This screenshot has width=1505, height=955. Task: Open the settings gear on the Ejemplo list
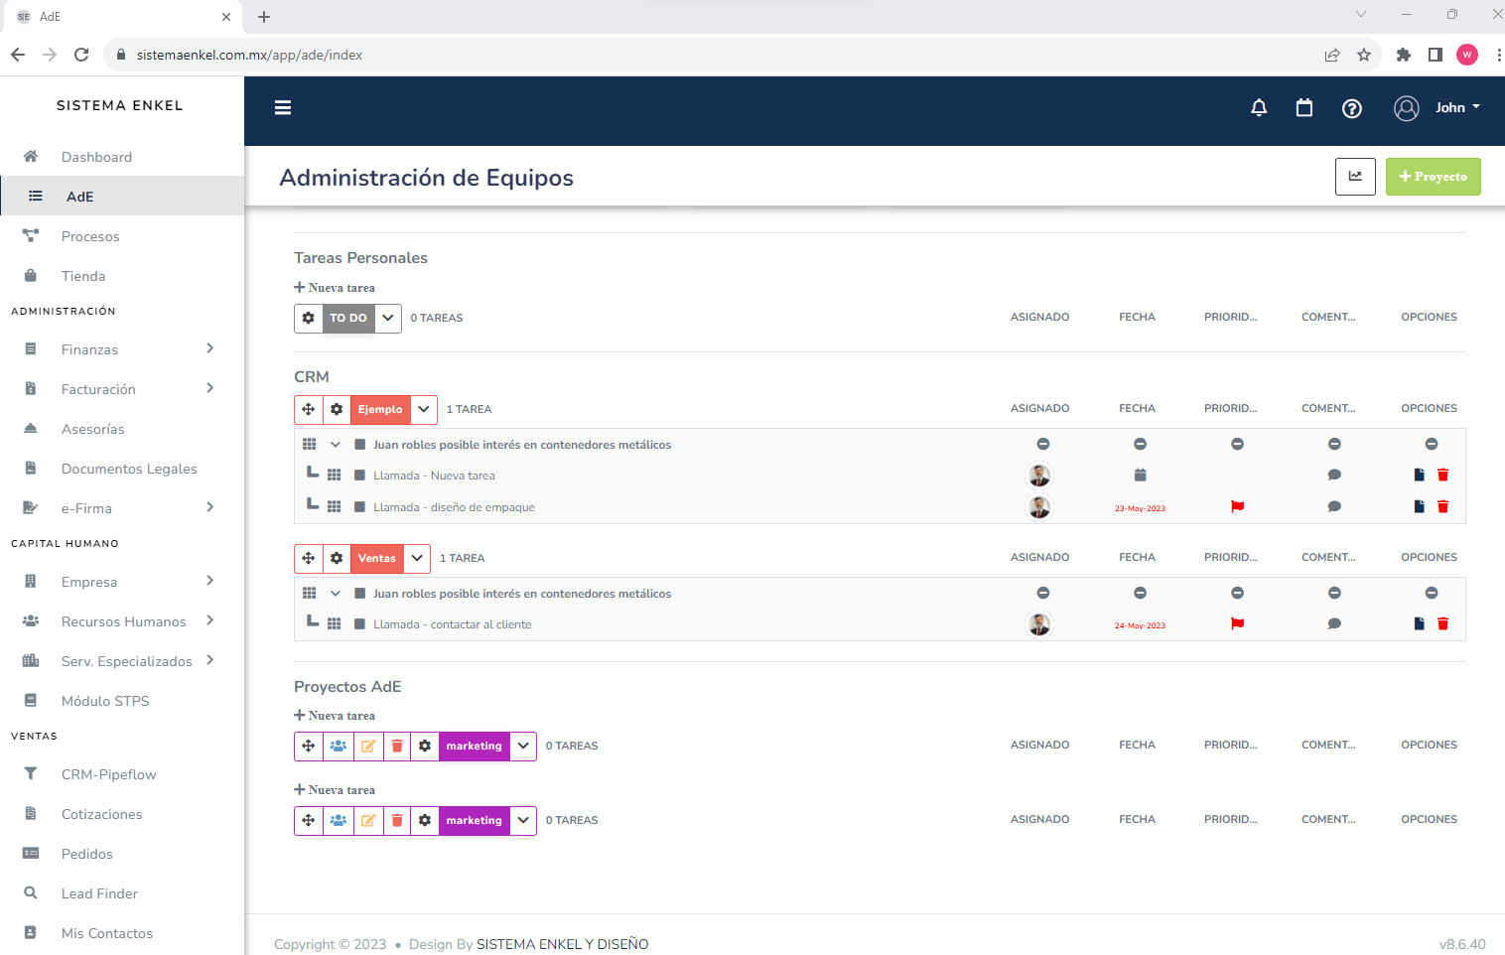pos(337,409)
